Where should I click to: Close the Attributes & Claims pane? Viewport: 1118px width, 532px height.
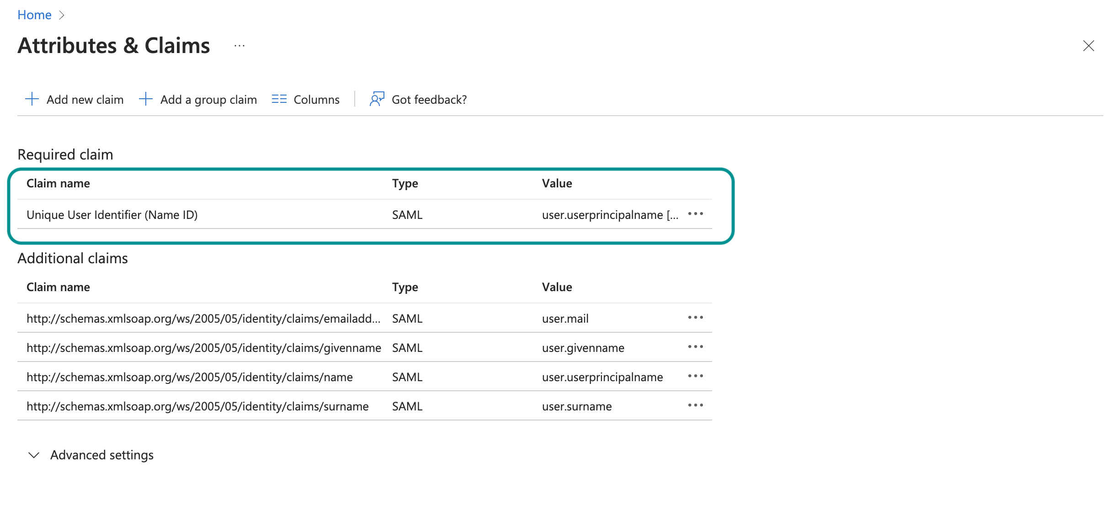point(1088,46)
